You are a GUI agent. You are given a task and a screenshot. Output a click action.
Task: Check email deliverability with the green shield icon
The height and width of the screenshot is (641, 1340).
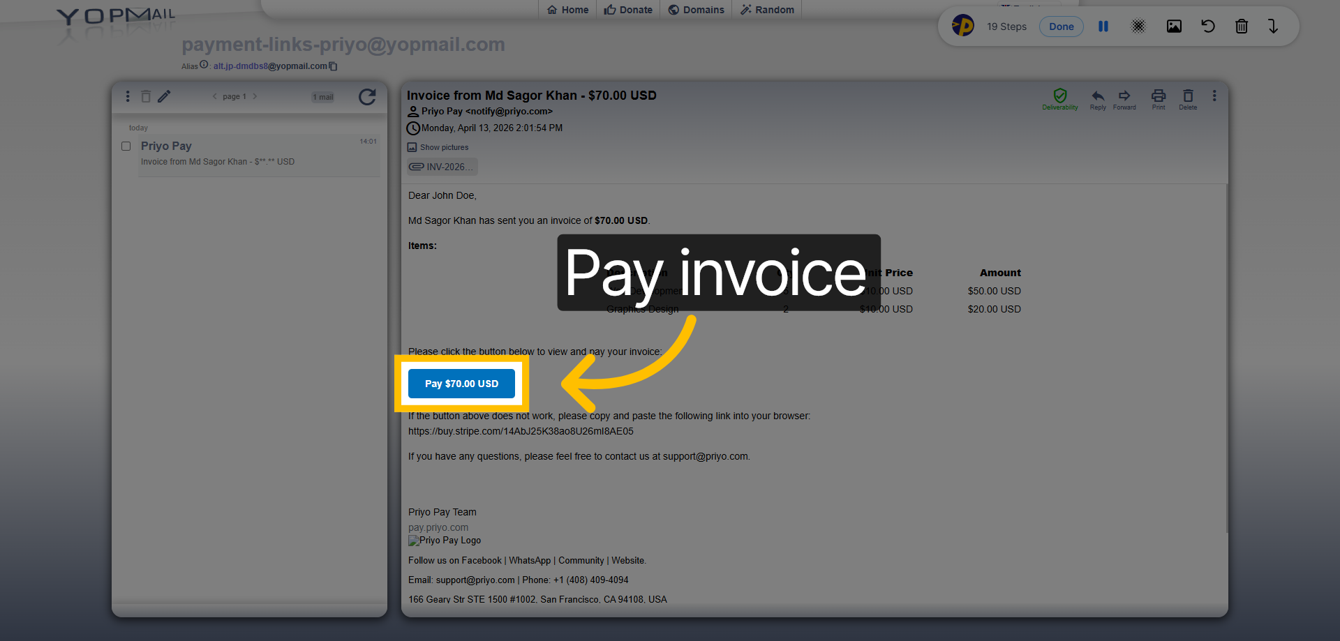[1061, 97]
